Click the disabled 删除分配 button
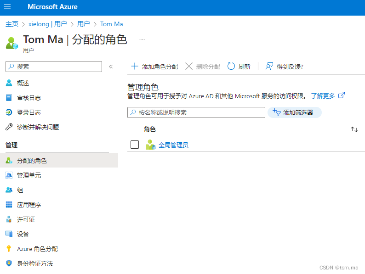 tap(203, 67)
